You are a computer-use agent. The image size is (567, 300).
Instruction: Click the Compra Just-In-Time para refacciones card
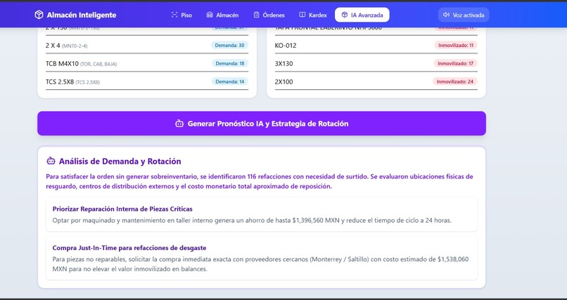coord(262,258)
